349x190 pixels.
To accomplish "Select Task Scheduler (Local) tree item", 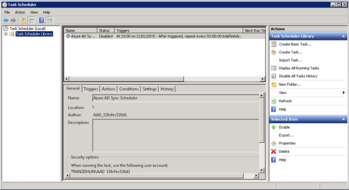I will point(28,28).
